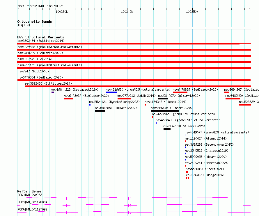Image resolution: width=259 pixels, height=216 pixels.
Task: Open the nsv5866445 (Almarri2020) label
Action: pyautogui.click(x=171, y=108)
